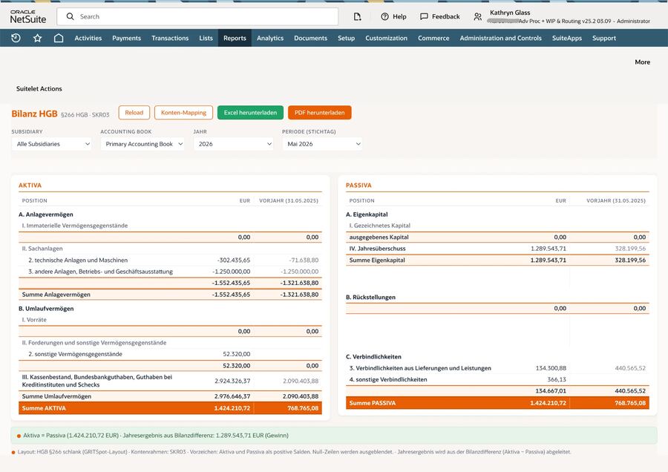Click the Aktiva = Passiva status message
The width and height of the screenshot is (668, 472).
156,436
